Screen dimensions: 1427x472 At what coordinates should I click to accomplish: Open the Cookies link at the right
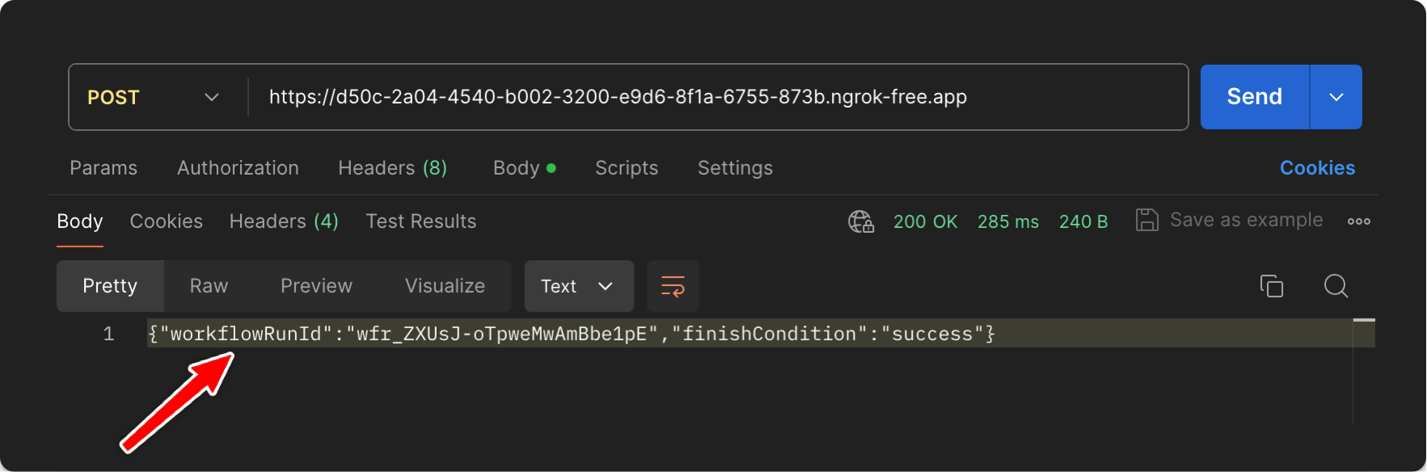tap(1317, 168)
